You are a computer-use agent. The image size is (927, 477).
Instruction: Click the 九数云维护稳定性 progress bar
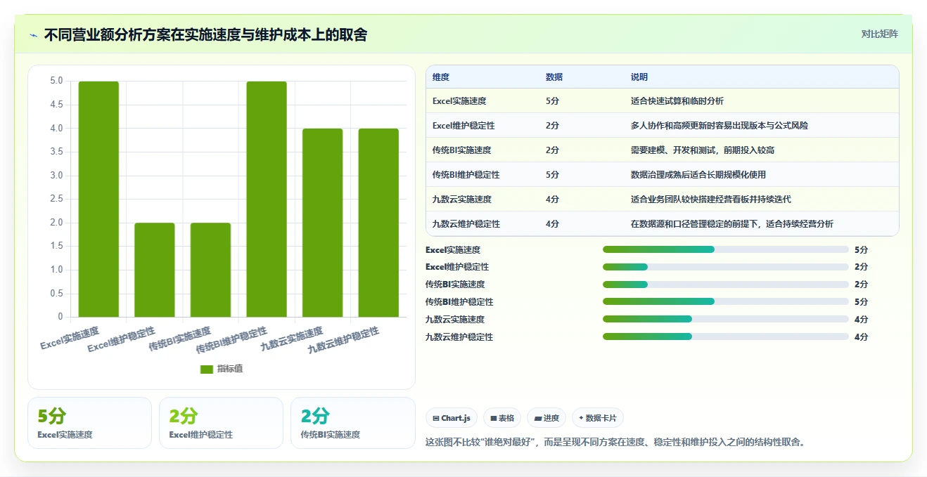click(725, 337)
